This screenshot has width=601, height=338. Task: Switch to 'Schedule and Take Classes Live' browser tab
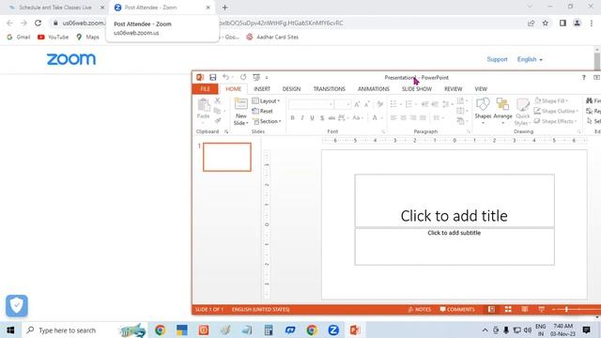tap(55, 8)
